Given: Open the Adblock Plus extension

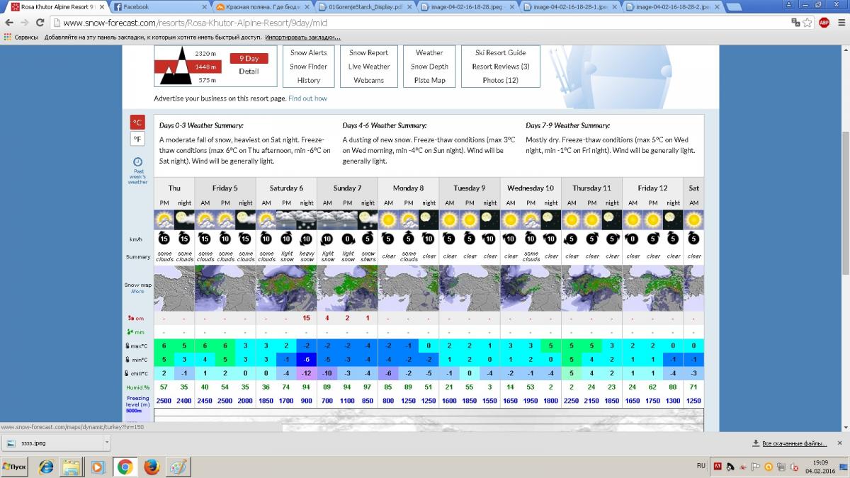Looking at the screenshot, I should click(x=824, y=23).
